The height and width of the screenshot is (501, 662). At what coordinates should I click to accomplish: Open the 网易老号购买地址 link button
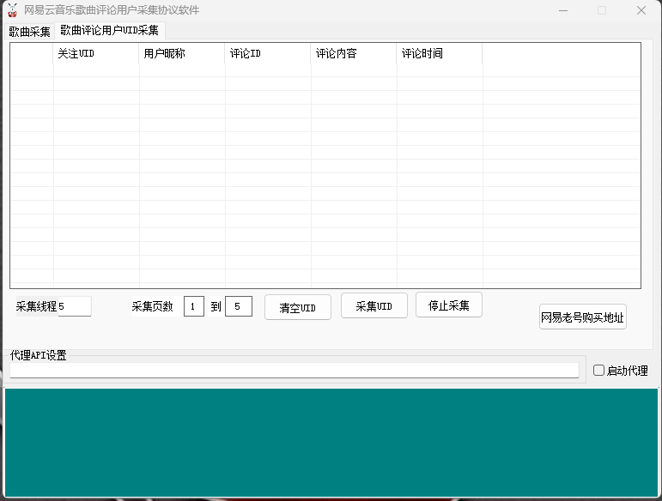[x=582, y=317]
